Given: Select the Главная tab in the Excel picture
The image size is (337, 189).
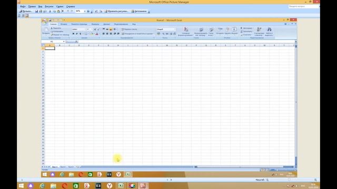Looking at the screenshot, I should click(x=53, y=24).
